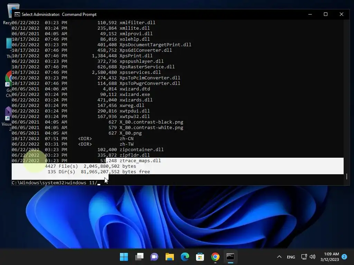Screen dimensions: 354x265
Task: Open the Windows Start menu
Action: [124, 257]
